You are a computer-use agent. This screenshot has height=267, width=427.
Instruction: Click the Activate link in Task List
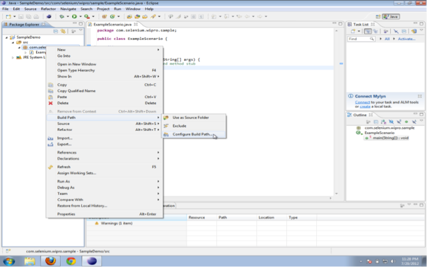tap(406, 39)
